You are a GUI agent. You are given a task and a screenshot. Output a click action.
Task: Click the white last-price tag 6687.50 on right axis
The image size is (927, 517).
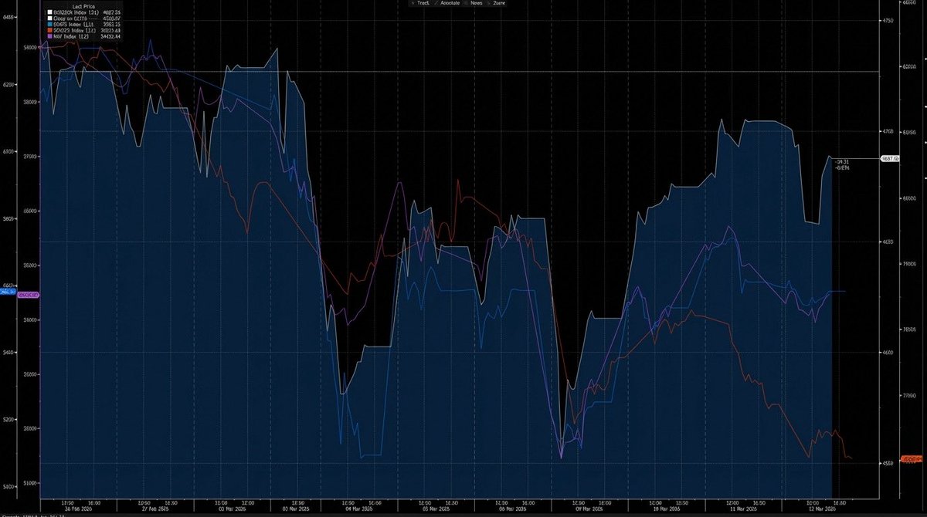point(890,158)
